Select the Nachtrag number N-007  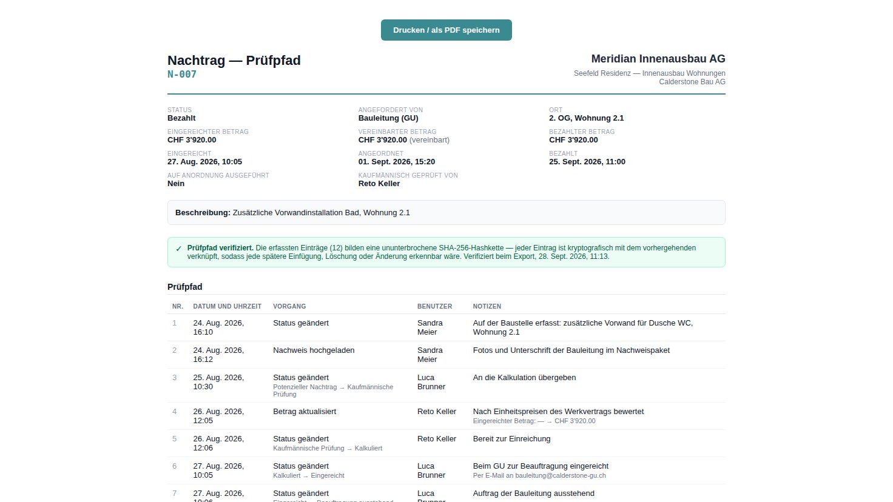point(182,75)
